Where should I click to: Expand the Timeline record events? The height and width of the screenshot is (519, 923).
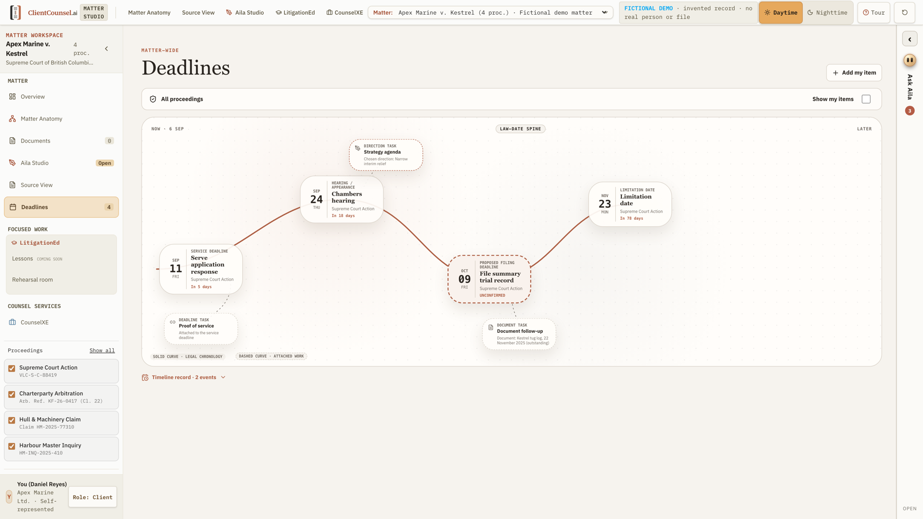[184, 377]
